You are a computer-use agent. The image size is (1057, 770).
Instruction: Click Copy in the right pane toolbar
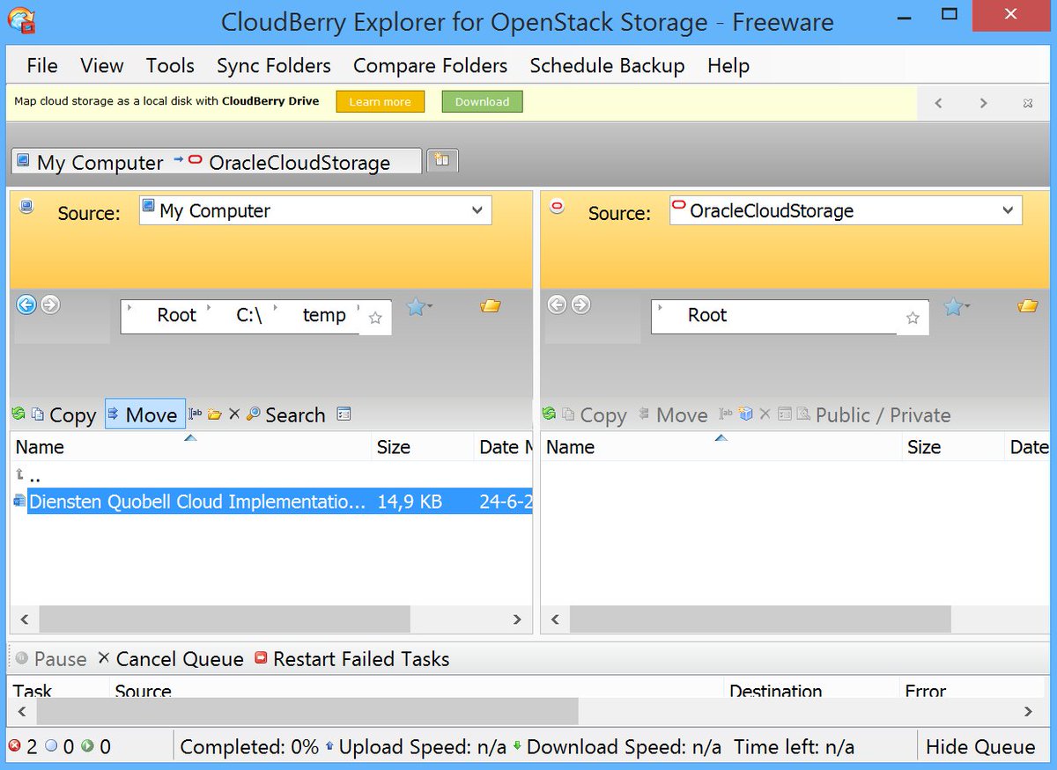pyautogui.click(x=595, y=414)
